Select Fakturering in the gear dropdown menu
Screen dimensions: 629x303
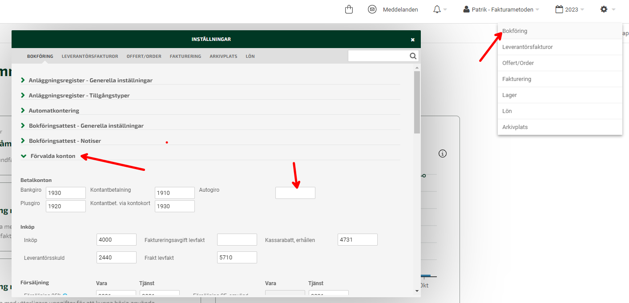(x=560, y=79)
